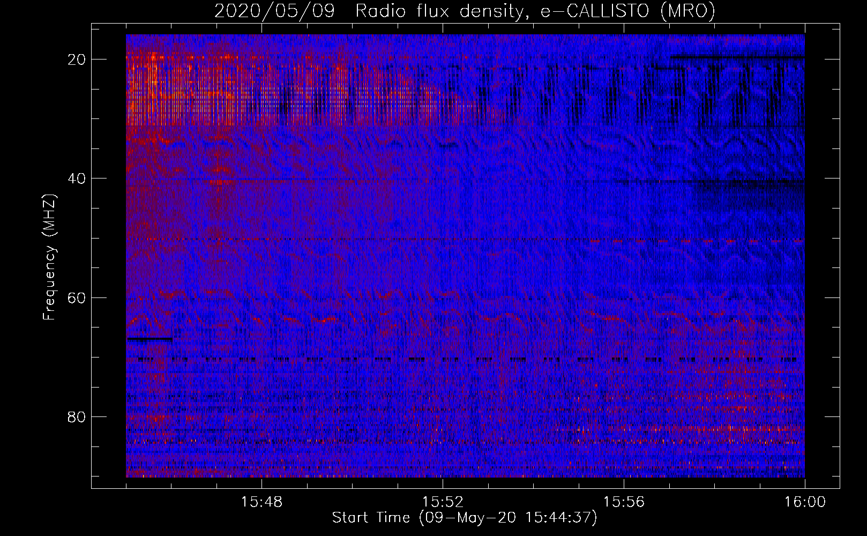This screenshot has height=536, width=867.
Task: Select the 'Frequency (MHZ)' axis label
Action: (x=49, y=256)
